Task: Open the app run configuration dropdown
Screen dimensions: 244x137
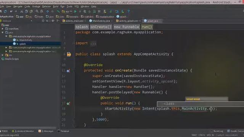Action: (67, 11)
